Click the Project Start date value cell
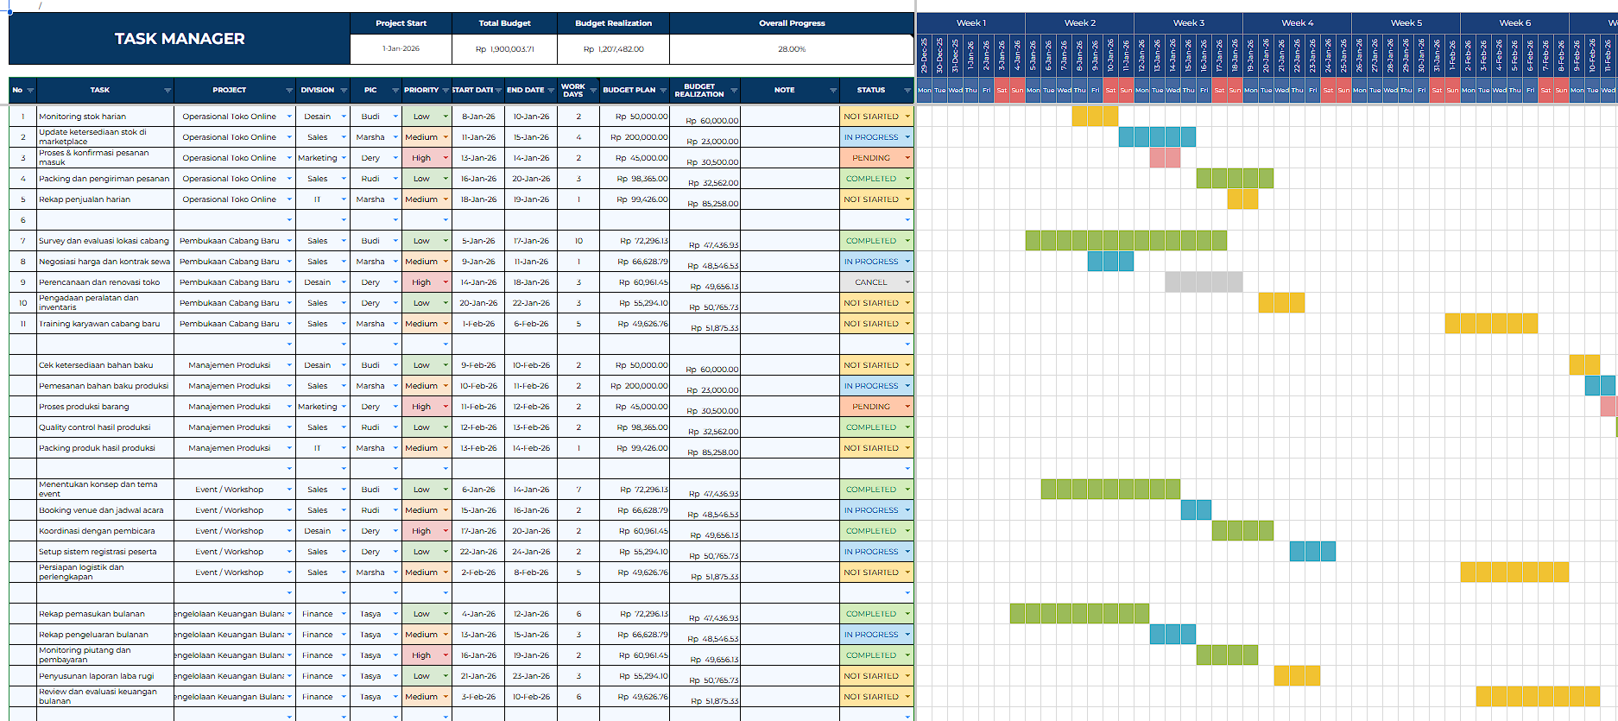1618x721 pixels. 401,49
